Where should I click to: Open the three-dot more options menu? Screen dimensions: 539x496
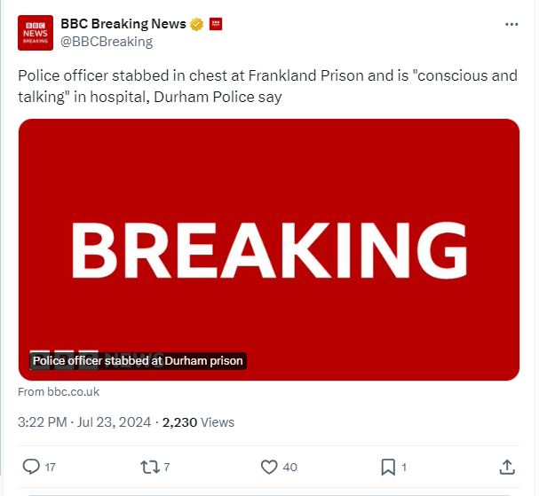(x=509, y=24)
